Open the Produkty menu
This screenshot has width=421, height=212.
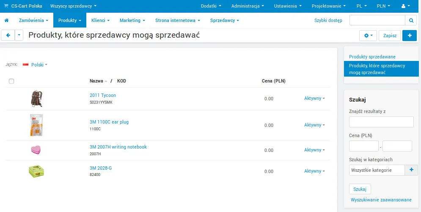[x=70, y=20]
